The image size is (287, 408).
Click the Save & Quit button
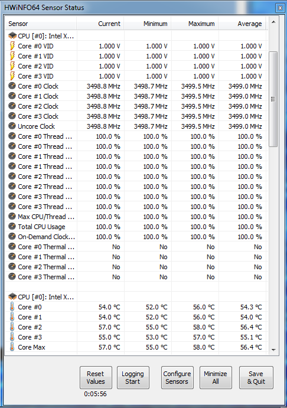point(256,377)
